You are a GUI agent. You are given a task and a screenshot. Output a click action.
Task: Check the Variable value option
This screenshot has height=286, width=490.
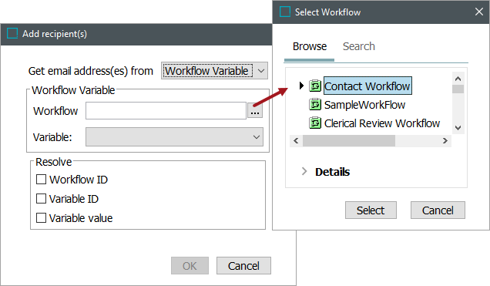click(x=41, y=217)
